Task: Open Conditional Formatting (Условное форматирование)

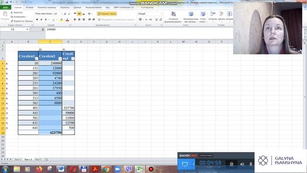Action: [x=174, y=17]
